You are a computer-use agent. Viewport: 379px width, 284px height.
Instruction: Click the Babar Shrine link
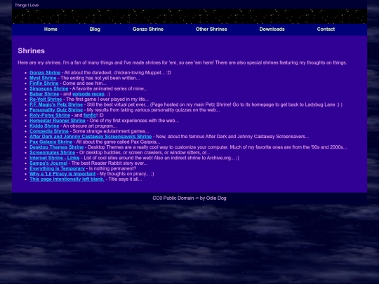click(x=44, y=94)
